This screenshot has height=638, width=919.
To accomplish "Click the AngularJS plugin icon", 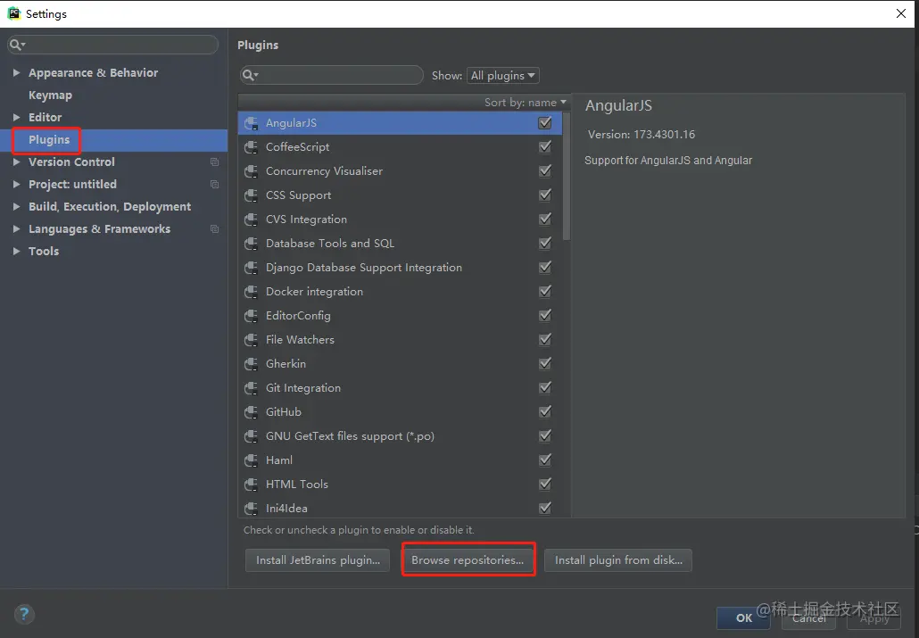I will click(251, 123).
